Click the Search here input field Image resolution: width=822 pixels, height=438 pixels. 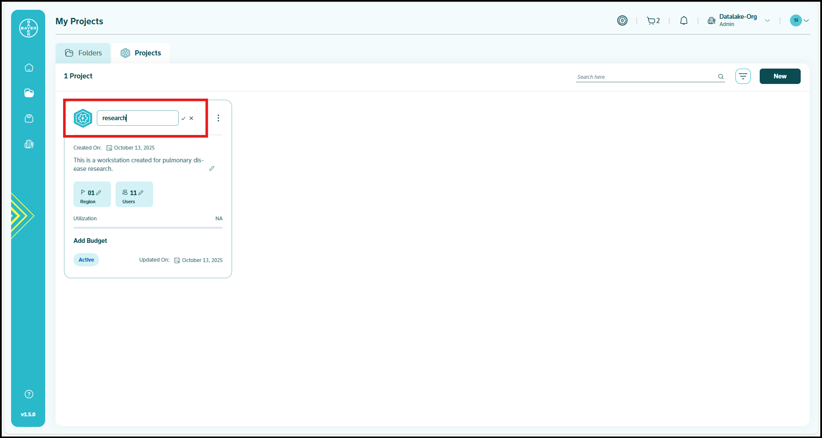pos(645,77)
